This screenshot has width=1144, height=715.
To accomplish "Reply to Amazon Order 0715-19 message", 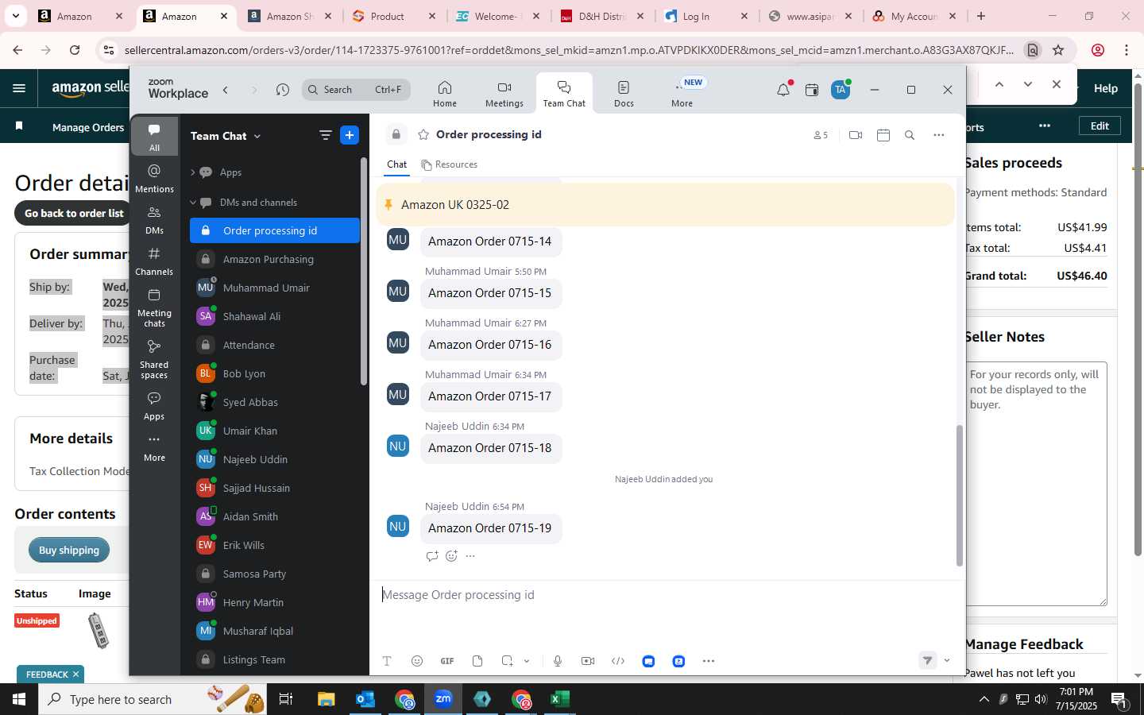I will click(432, 556).
